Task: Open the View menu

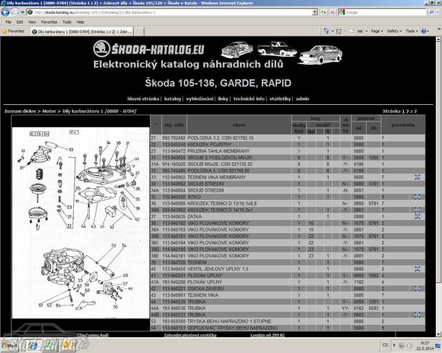Action: 32,22
